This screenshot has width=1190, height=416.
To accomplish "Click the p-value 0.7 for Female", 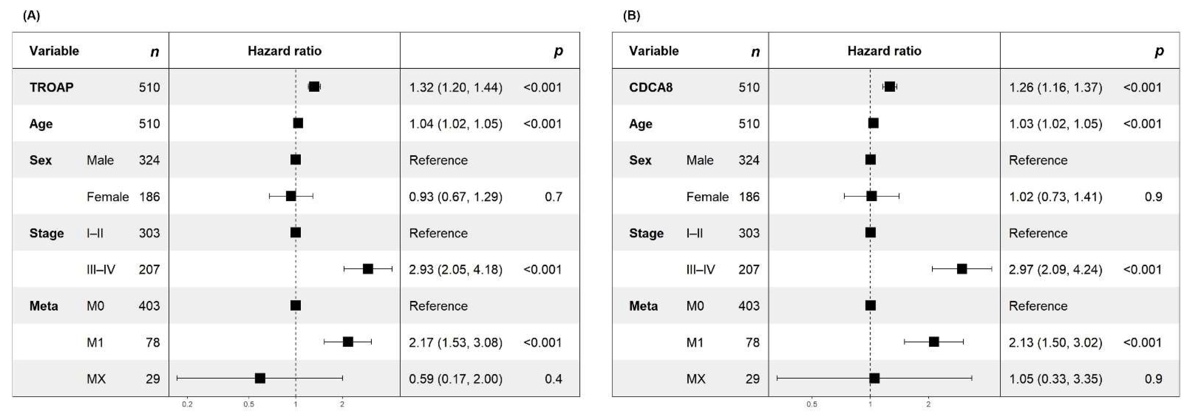I will tap(553, 197).
